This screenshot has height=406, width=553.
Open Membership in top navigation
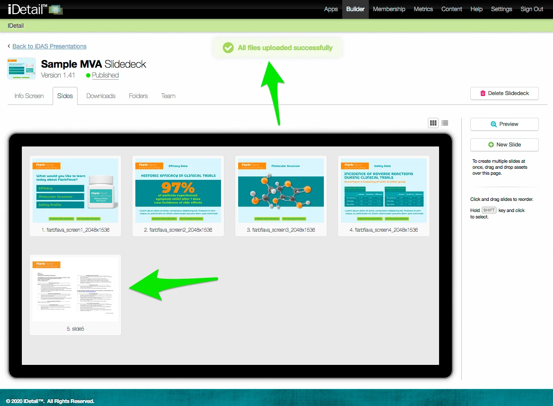click(x=389, y=9)
